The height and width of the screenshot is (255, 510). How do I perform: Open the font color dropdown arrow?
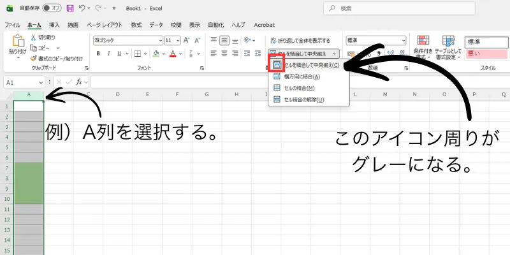pyautogui.click(x=180, y=54)
